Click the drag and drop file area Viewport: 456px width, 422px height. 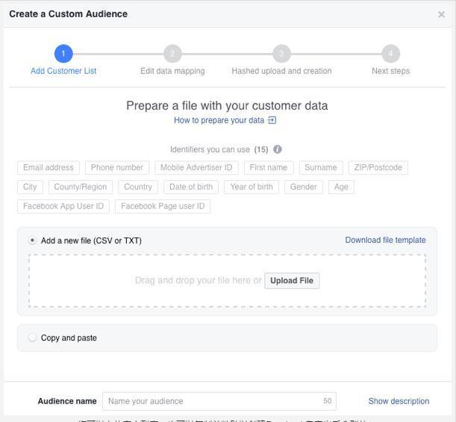tap(227, 281)
